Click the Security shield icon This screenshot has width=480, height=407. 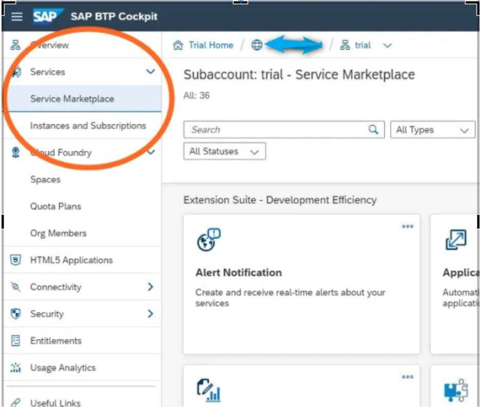pyautogui.click(x=15, y=314)
